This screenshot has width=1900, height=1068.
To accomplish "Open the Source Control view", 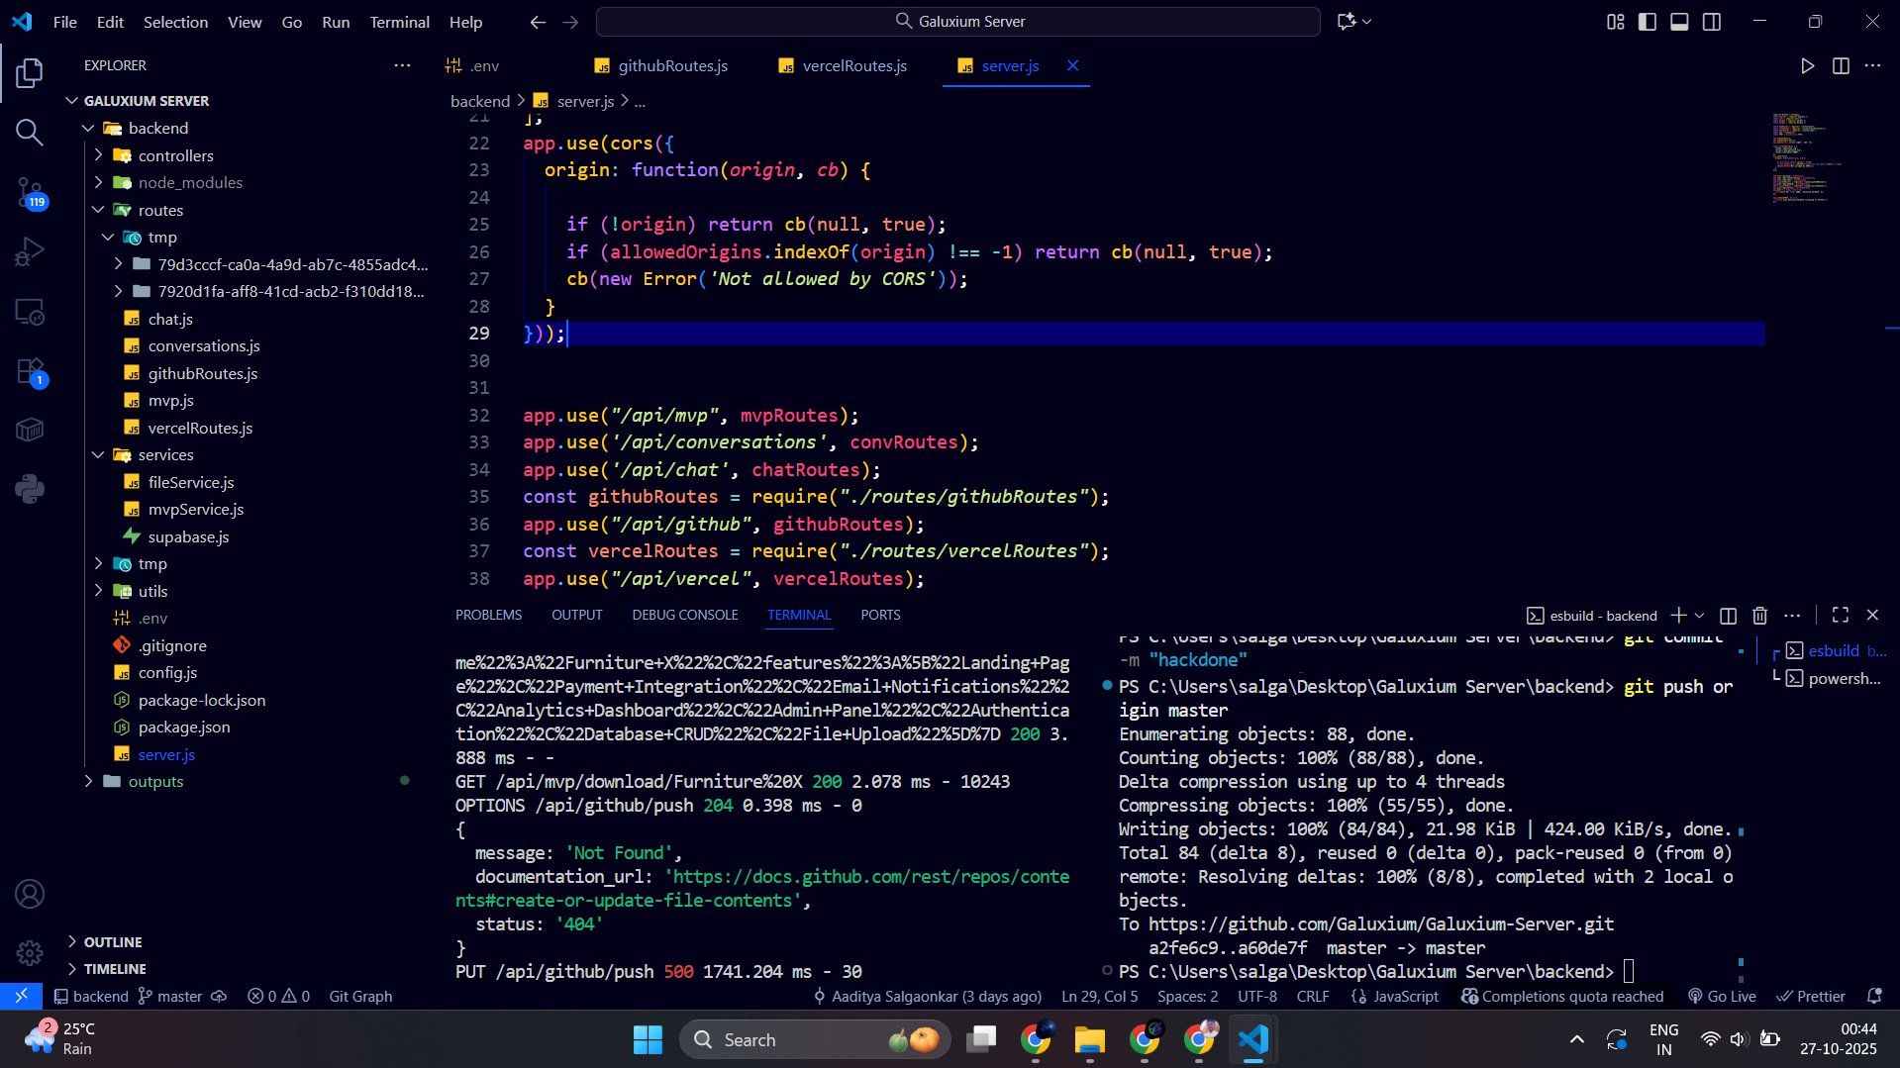I will point(30,192).
